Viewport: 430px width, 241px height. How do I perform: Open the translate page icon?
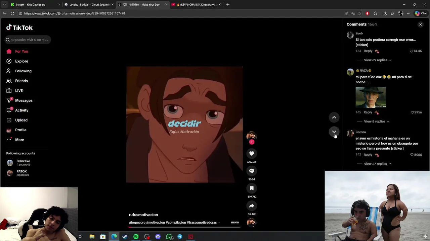pyautogui.click(x=353, y=13)
